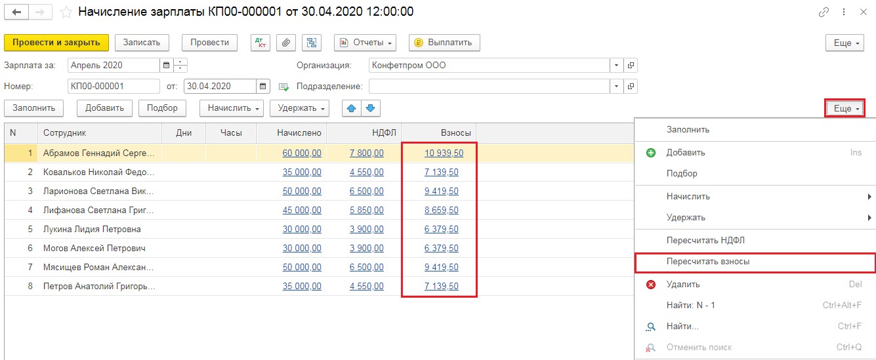Click the paperclip attachments icon
This screenshot has height=360, width=876.
285,43
